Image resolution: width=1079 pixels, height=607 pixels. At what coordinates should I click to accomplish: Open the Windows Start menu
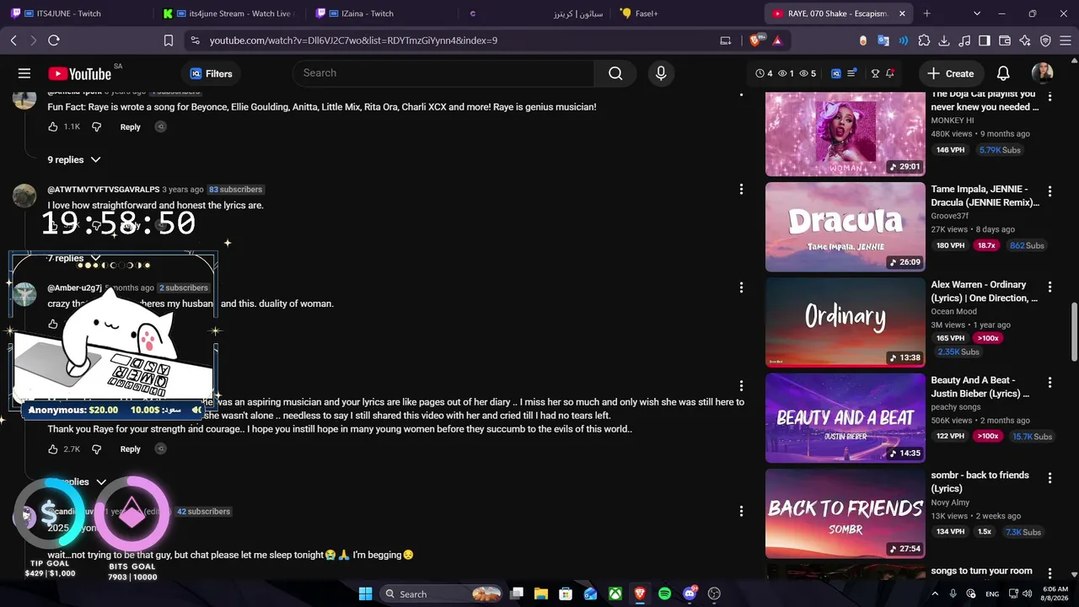365,594
